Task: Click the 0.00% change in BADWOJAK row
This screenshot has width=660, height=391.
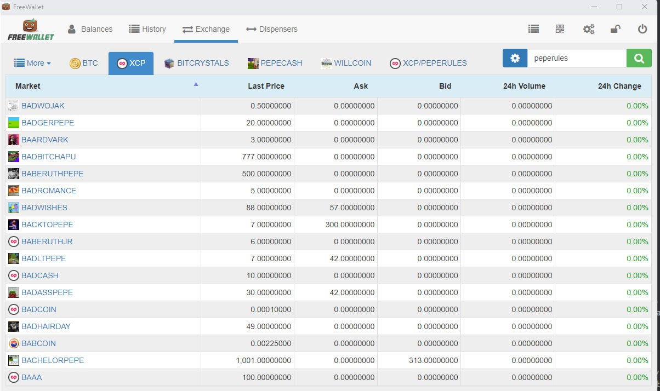Action: (638, 106)
